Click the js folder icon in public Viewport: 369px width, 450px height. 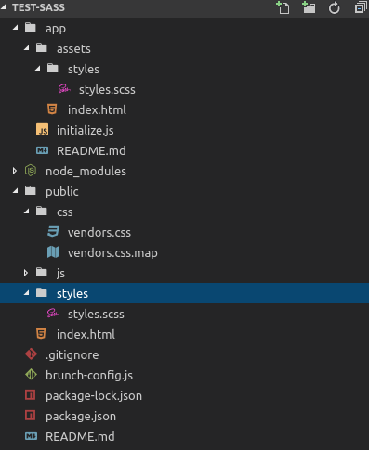(x=42, y=272)
